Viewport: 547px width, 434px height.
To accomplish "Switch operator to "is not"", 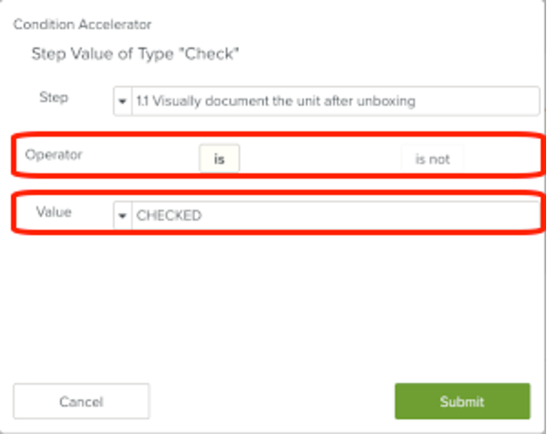I will (432, 159).
